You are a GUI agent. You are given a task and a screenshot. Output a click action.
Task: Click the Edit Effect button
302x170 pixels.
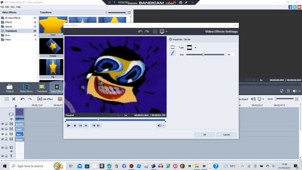[45, 99]
